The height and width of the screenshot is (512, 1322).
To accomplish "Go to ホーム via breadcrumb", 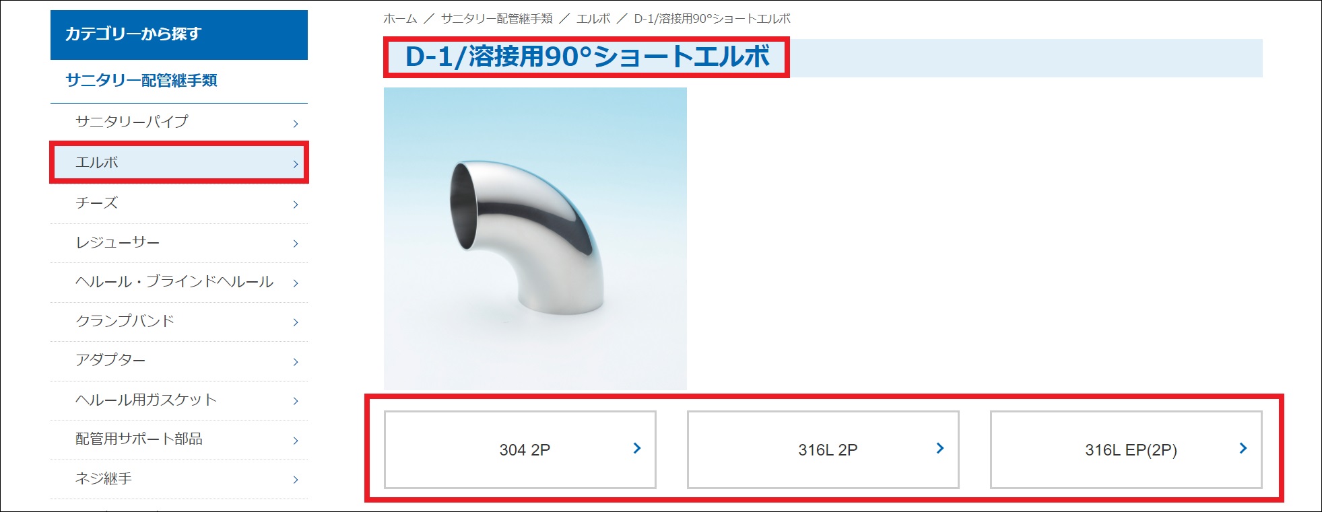I will pos(400,19).
